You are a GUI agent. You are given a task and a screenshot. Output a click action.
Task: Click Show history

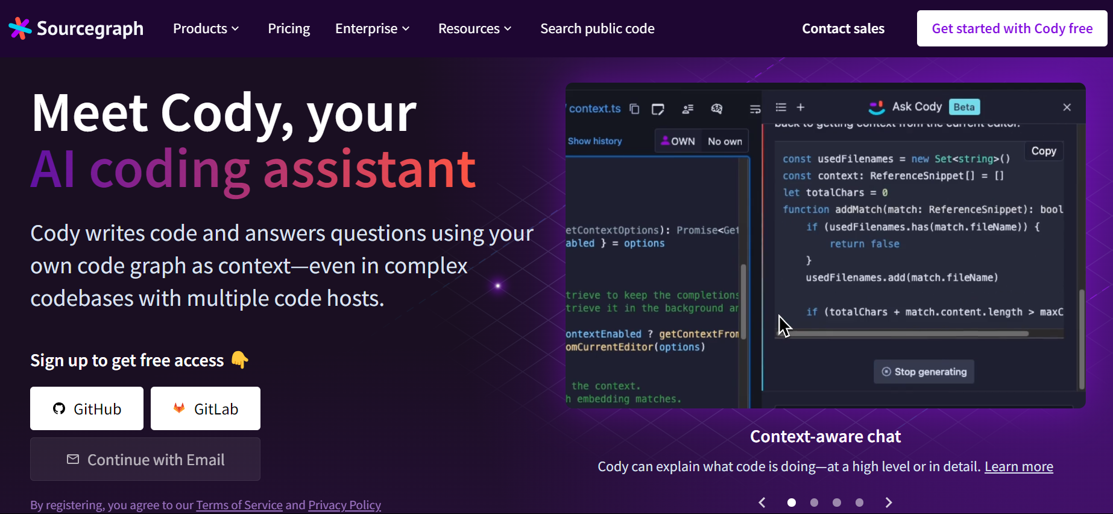click(594, 141)
